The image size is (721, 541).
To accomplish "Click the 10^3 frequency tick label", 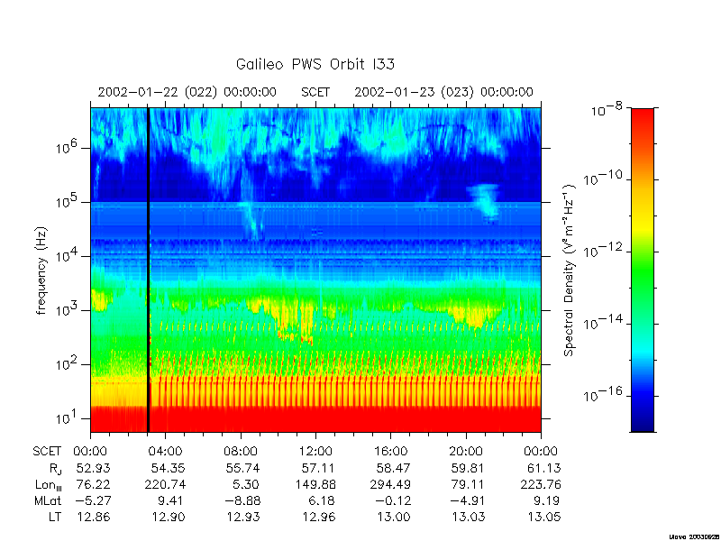I will click(68, 309).
